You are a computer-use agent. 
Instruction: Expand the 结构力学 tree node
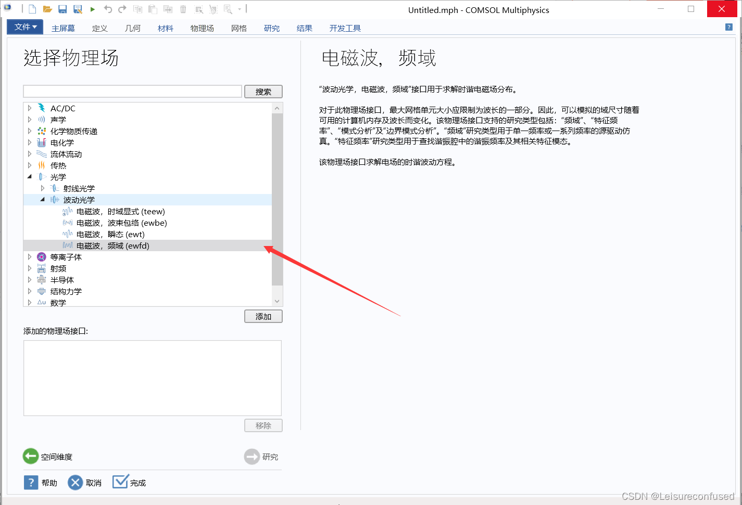coord(30,291)
